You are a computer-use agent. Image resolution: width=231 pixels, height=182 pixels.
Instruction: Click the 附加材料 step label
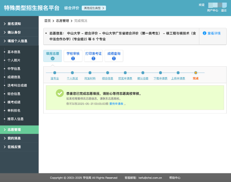click(90, 78)
